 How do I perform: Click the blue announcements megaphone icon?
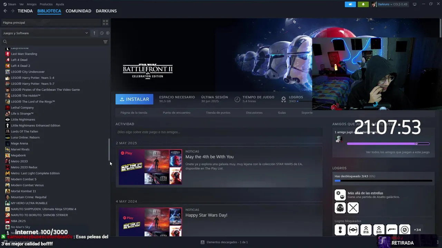(350, 4)
